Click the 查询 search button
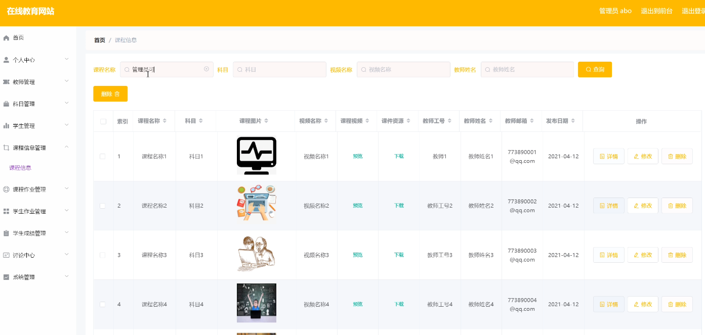This screenshot has height=335, width=705. click(x=595, y=69)
